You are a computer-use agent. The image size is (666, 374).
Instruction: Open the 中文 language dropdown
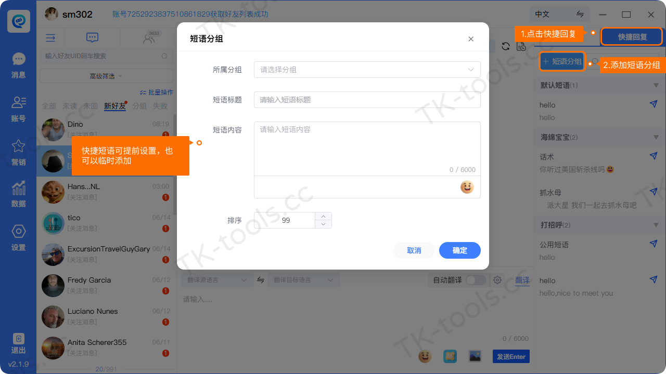[x=560, y=15]
